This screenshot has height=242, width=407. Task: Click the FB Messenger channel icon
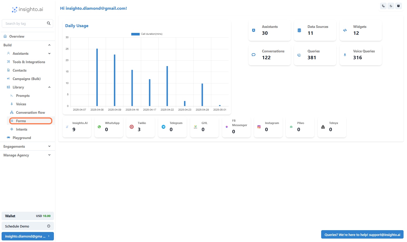[227, 127]
